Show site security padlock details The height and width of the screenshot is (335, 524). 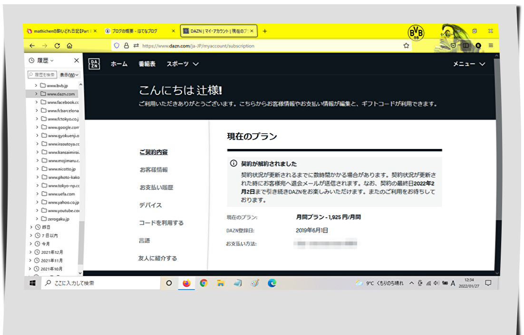point(126,46)
